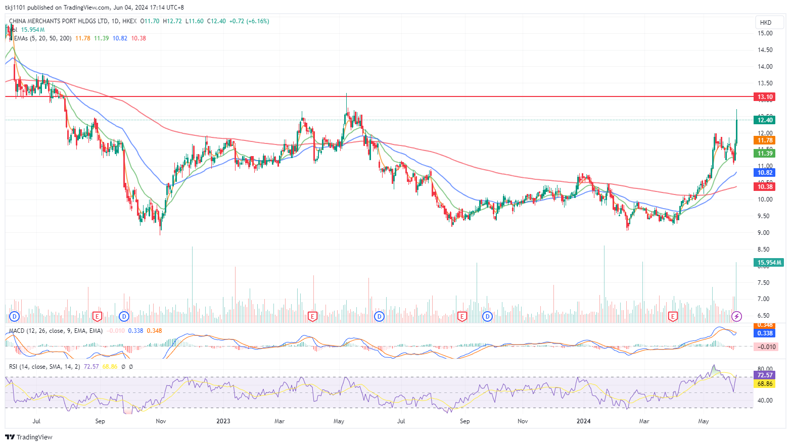Click the 1D interval in legend
This screenshot has width=791, height=446.
point(115,21)
